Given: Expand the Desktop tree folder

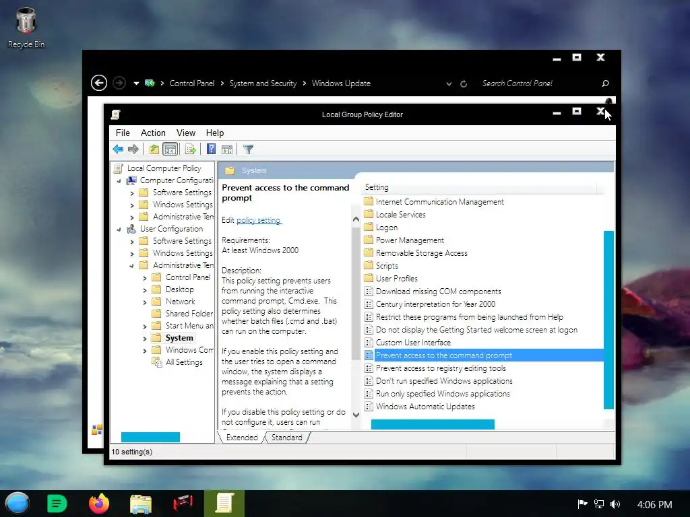Looking at the screenshot, I should tap(145, 290).
